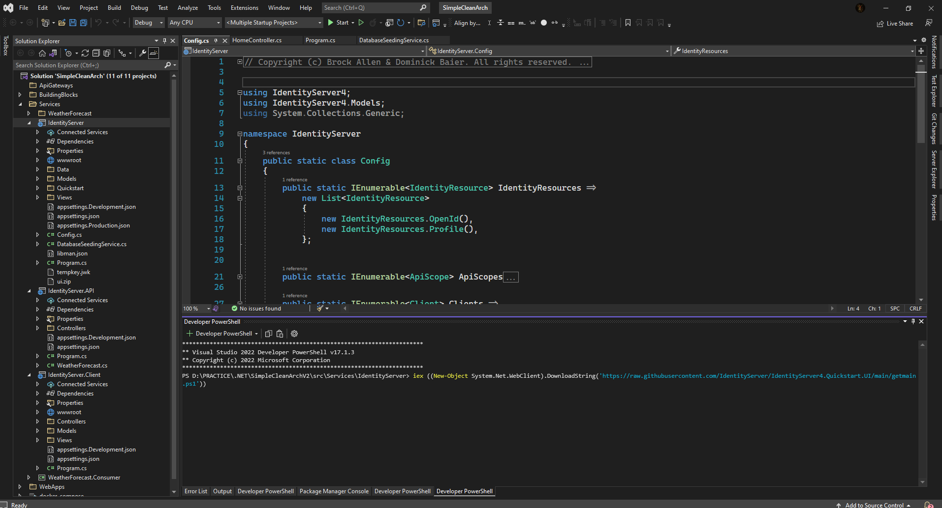Image resolution: width=942 pixels, height=508 pixels.
Task: Click Open File folder icon
Action: pyautogui.click(x=62, y=23)
